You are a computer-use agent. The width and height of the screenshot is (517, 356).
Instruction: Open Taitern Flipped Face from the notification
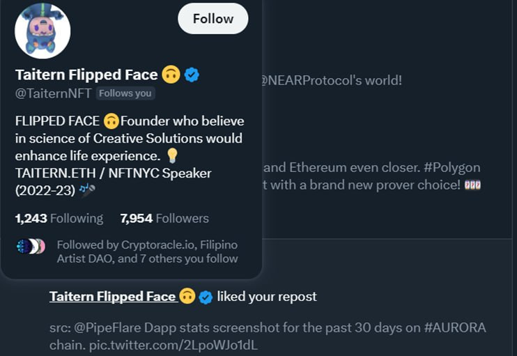pyautogui.click(x=112, y=297)
